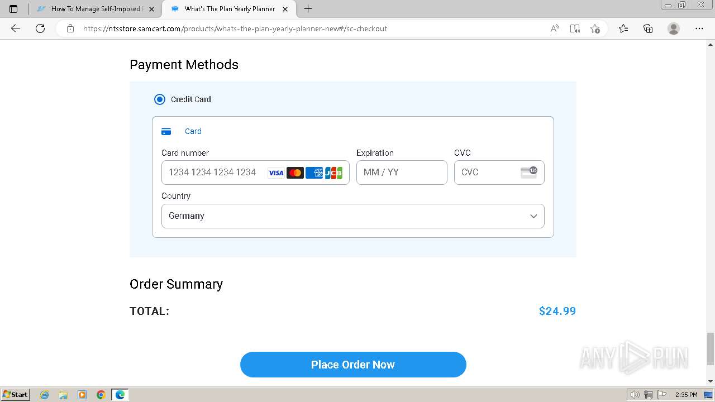This screenshot has width=715, height=402.
Task: Select the Credit Card radio button
Action: coord(160,99)
